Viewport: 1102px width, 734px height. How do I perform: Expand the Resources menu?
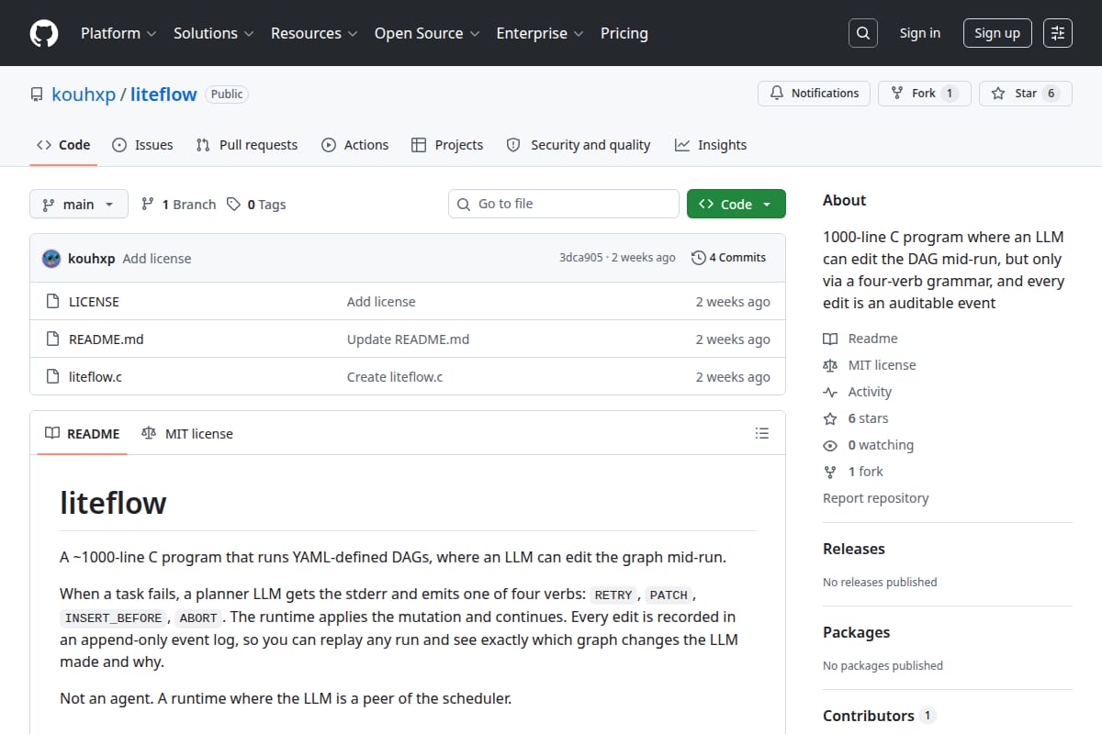click(x=313, y=33)
